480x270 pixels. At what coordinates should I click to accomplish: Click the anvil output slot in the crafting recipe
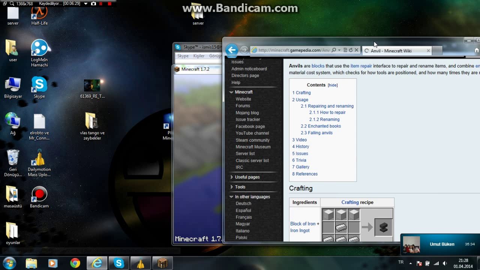383,227
